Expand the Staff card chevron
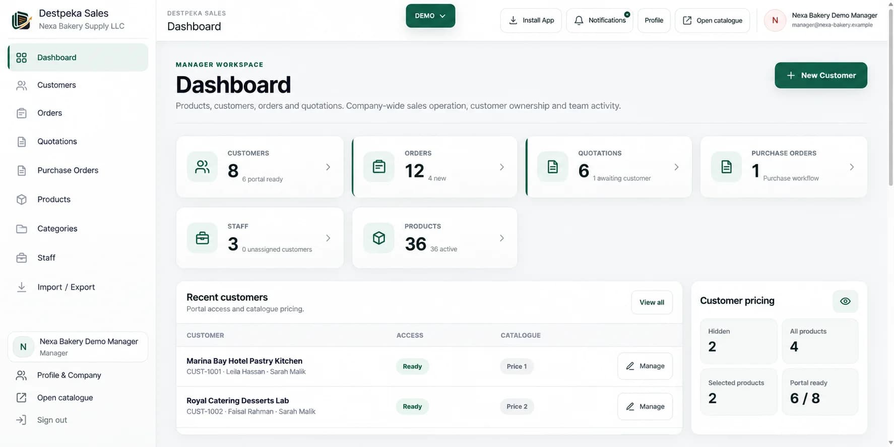 (x=328, y=238)
